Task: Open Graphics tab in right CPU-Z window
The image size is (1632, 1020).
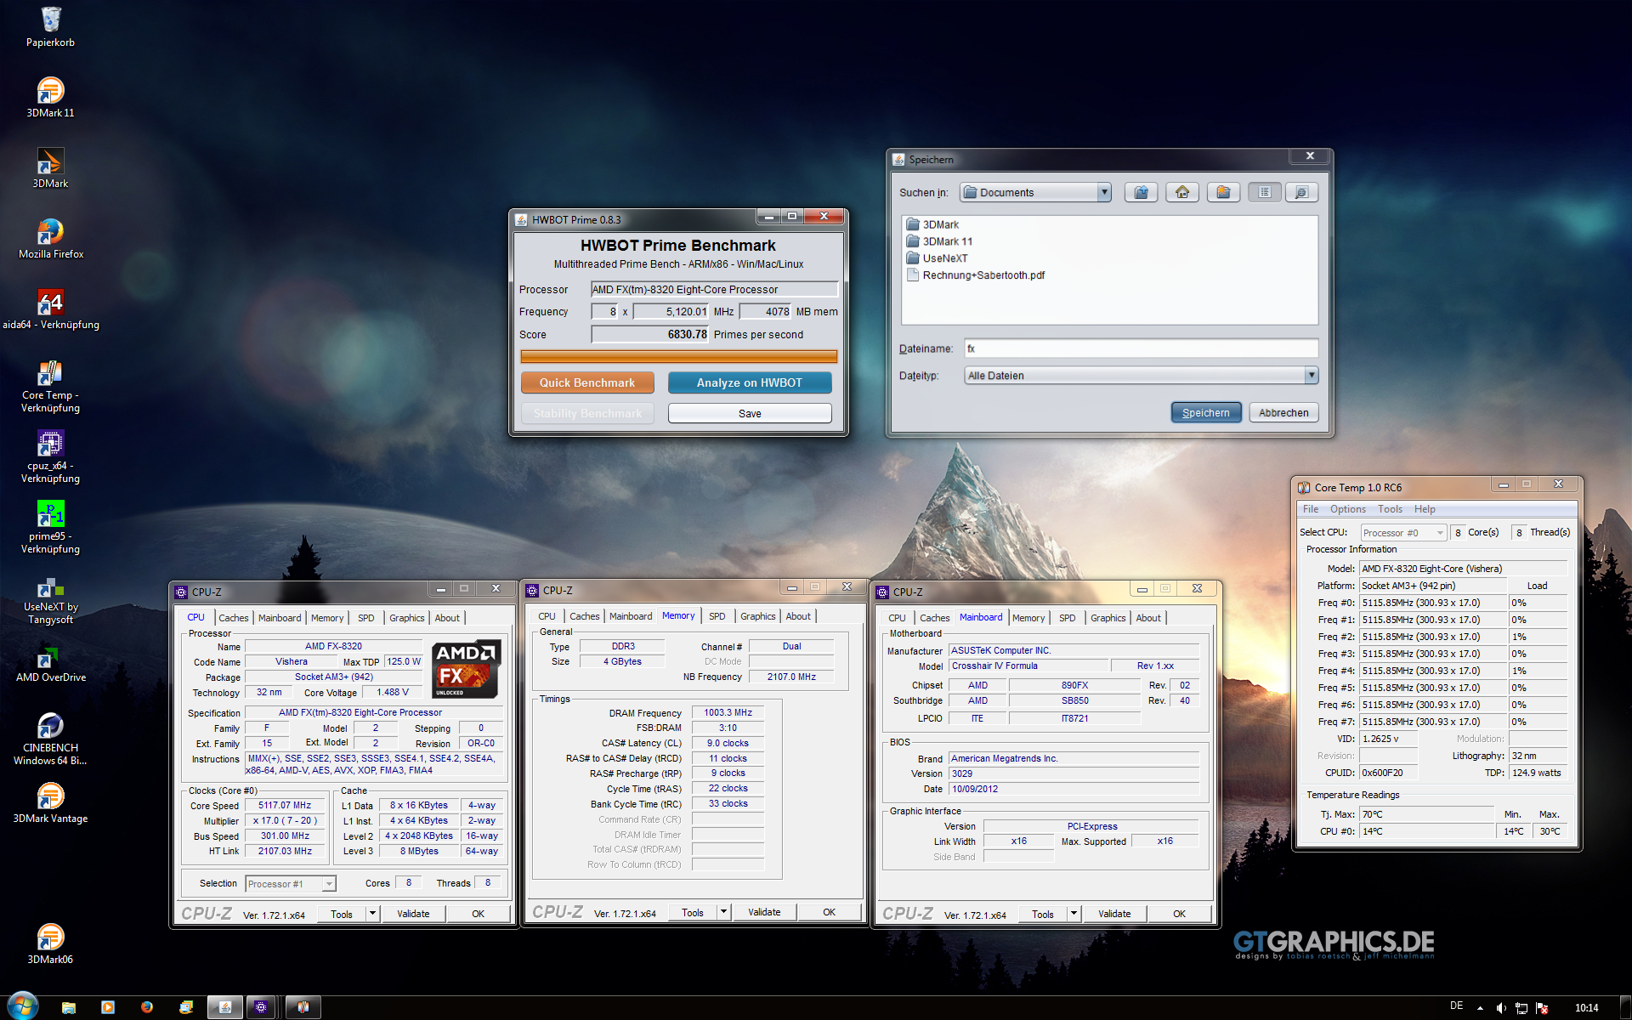Action: 1108,618
